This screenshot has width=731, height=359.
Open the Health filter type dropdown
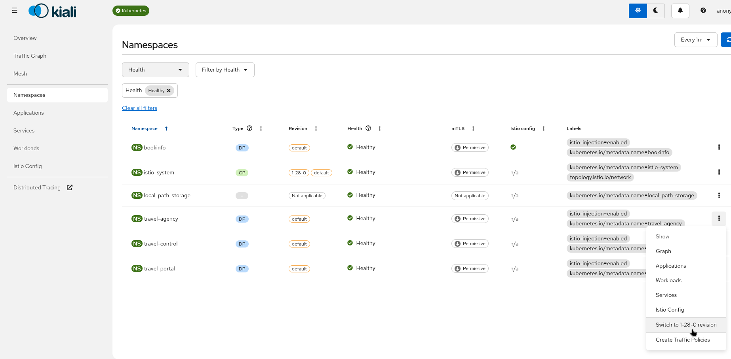point(155,70)
